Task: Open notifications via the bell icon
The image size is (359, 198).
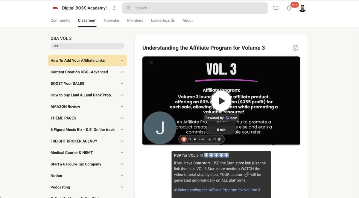Action: tap(289, 8)
